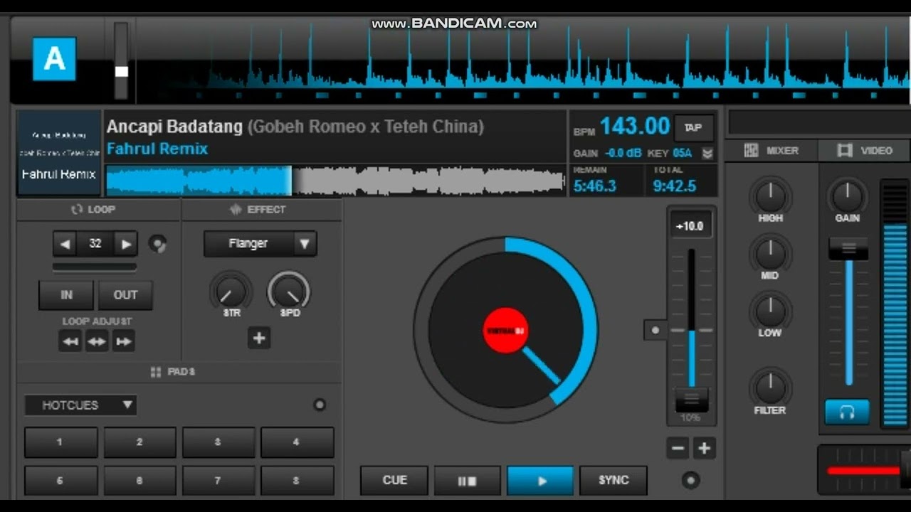Trigger hotcue pad 2
The height and width of the screenshot is (512, 911).
coord(139,442)
